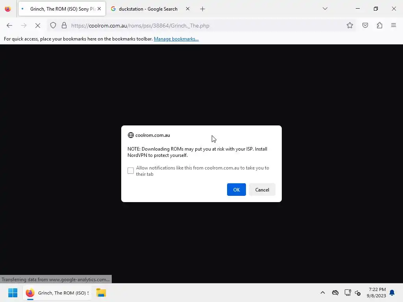Show hidden system tray icons
This screenshot has width=403, height=302.
tap(323, 293)
